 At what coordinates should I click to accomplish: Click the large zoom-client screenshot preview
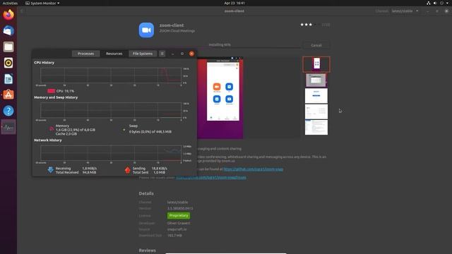[x=220, y=98]
